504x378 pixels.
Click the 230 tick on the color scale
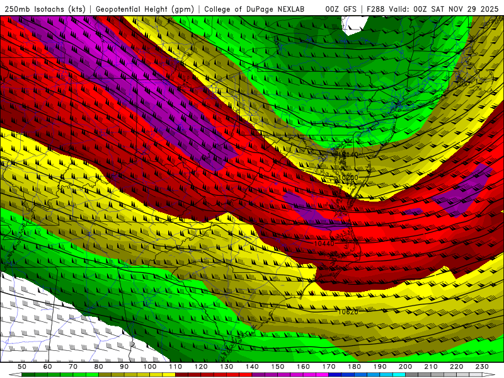click(482, 367)
